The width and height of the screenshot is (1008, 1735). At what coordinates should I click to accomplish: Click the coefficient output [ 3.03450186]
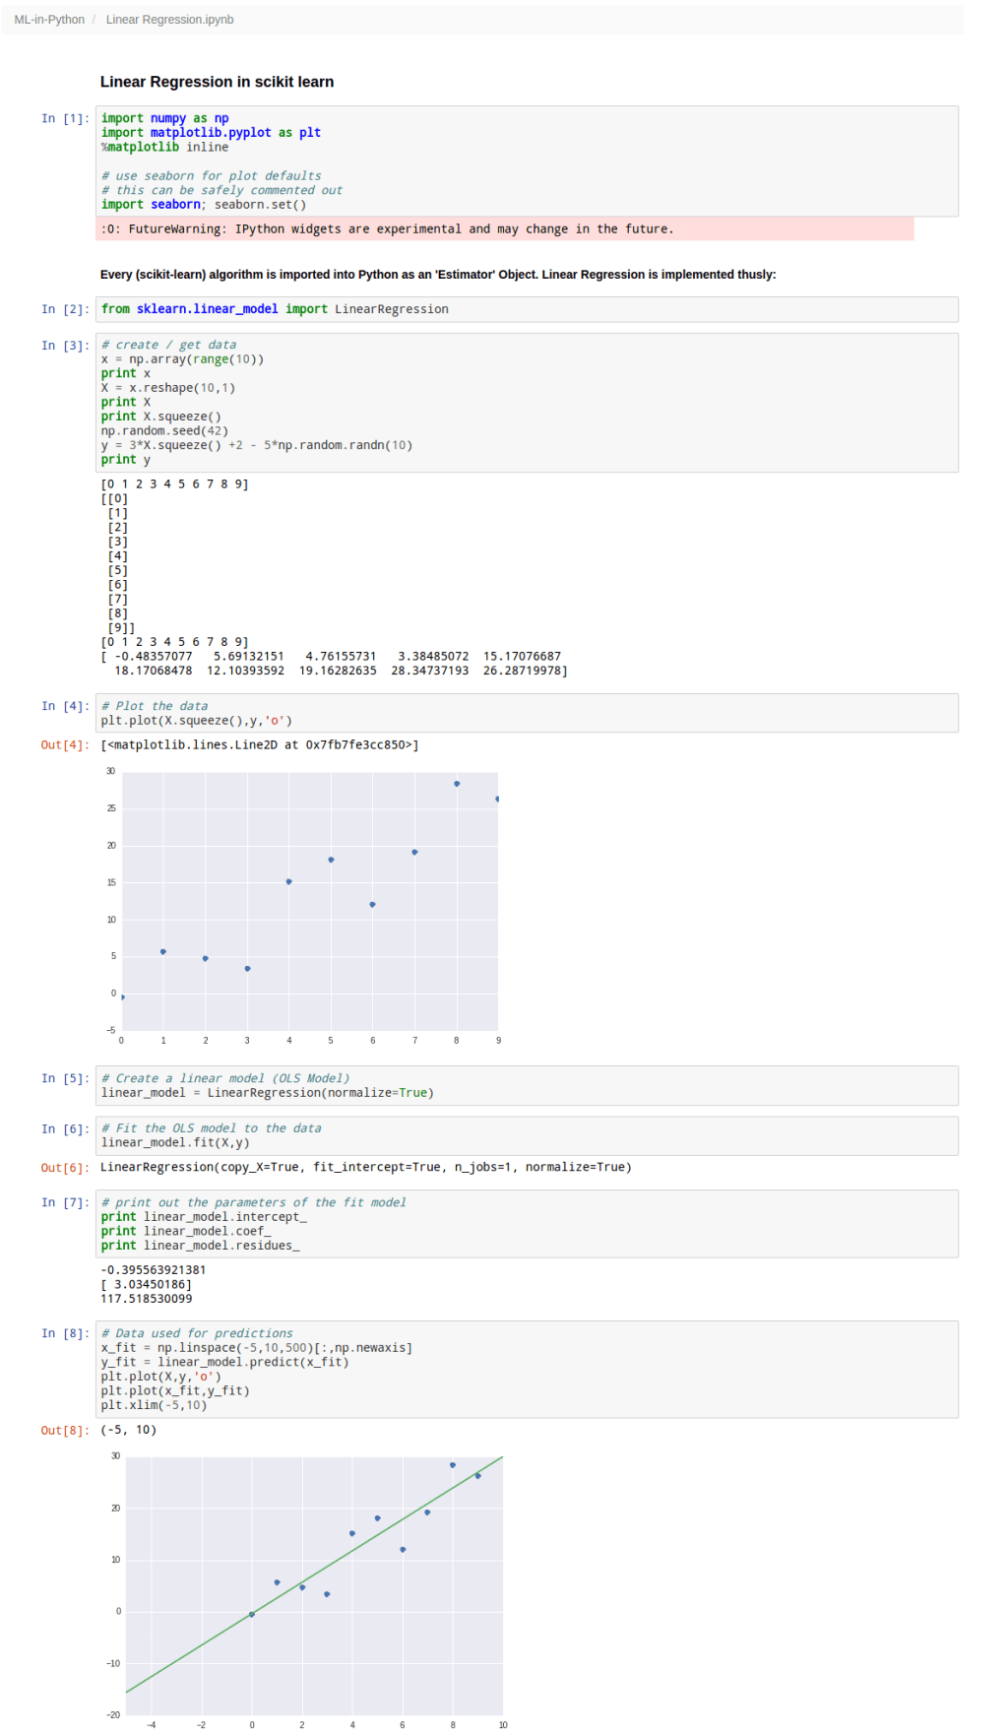click(x=147, y=1285)
